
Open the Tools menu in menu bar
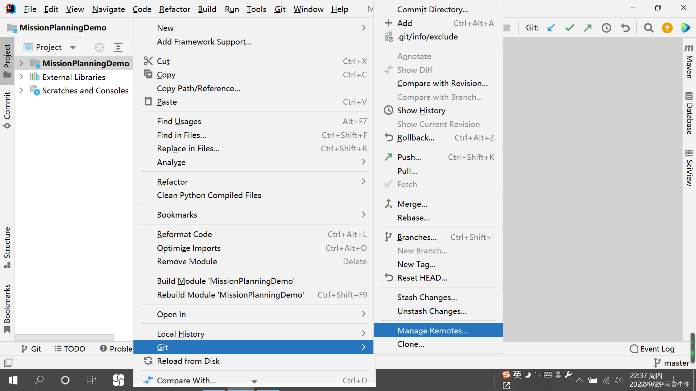point(256,9)
